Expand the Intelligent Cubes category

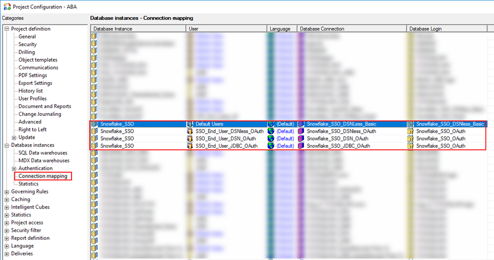point(7,207)
